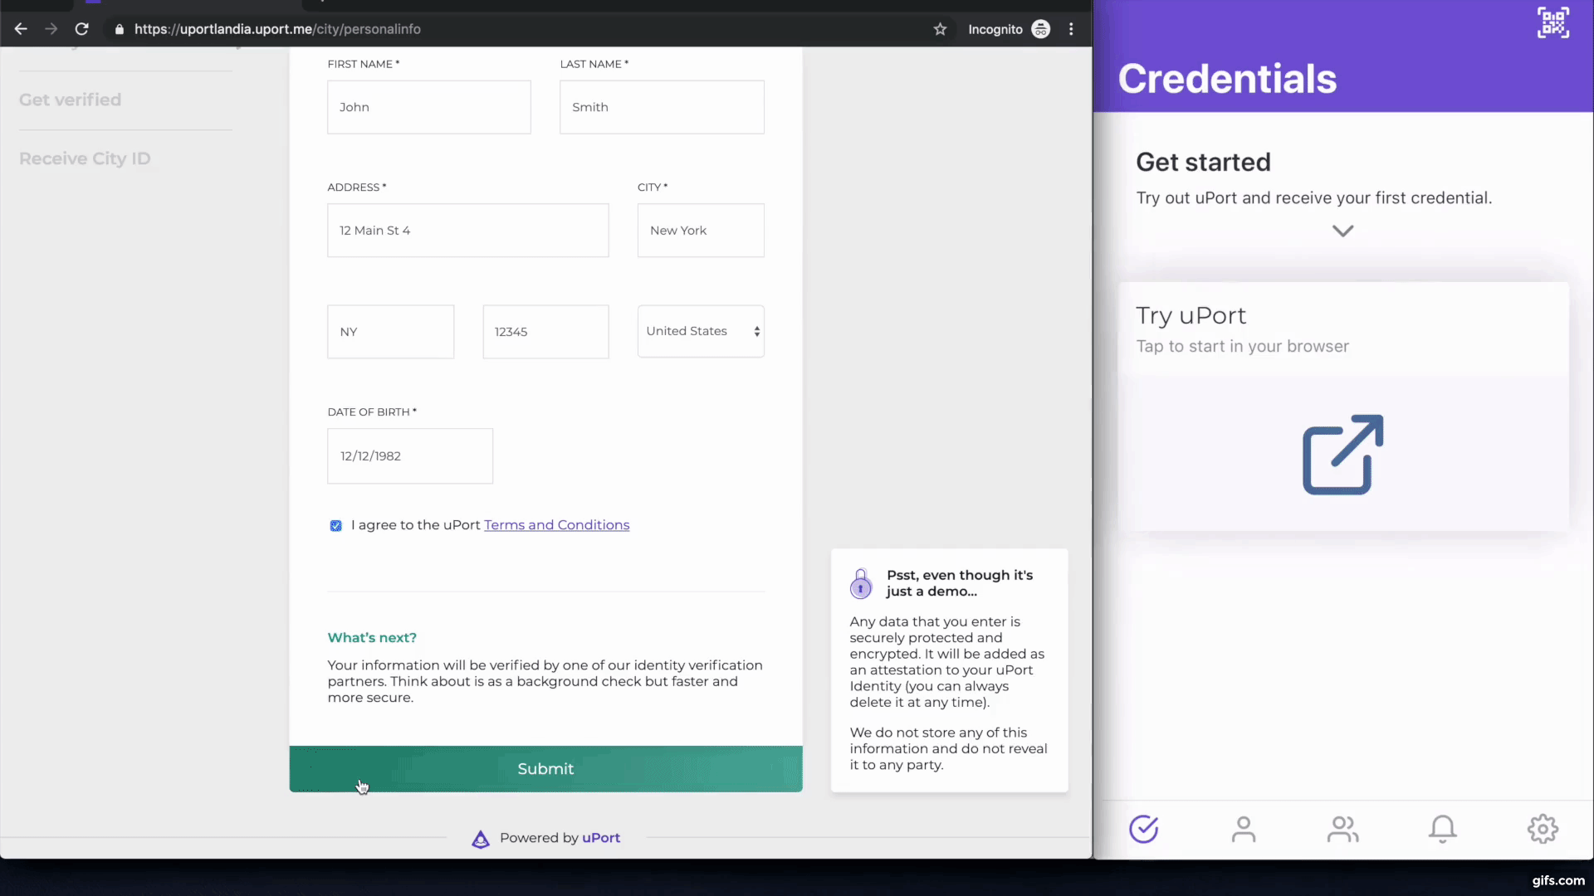Reload the page in browser
Screen dimensions: 1594x896
[x=81, y=29]
